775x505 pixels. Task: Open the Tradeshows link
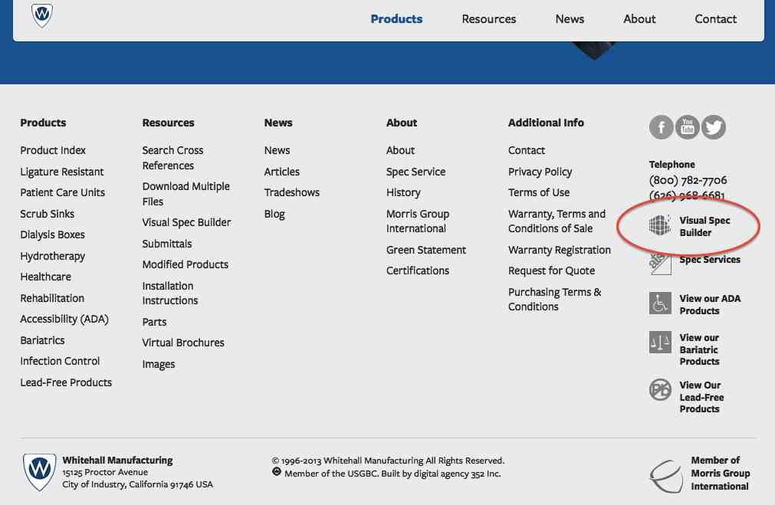pyautogui.click(x=291, y=192)
